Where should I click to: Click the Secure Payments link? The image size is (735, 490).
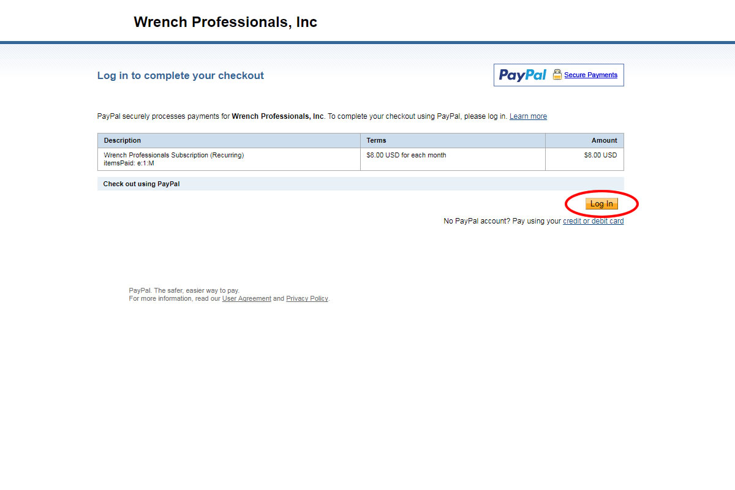click(x=590, y=75)
